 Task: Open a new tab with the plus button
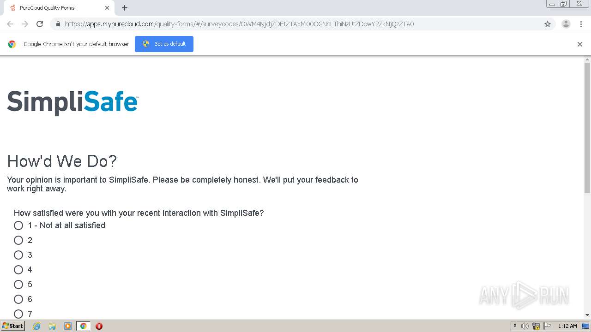click(125, 8)
